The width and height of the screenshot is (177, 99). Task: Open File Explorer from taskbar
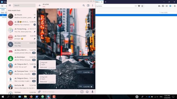pyautogui.click(x=25, y=97)
